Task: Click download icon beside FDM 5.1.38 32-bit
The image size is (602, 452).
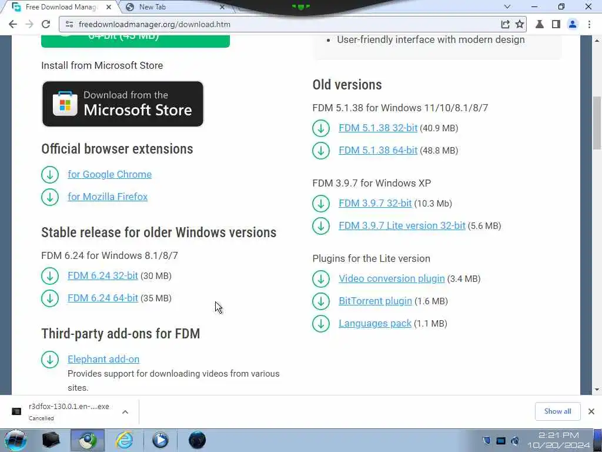Action: click(321, 128)
